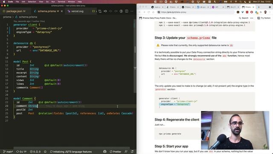Click the date and time in menu bar
Viewport: 273px width, 154px height.
[x=261, y=2]
